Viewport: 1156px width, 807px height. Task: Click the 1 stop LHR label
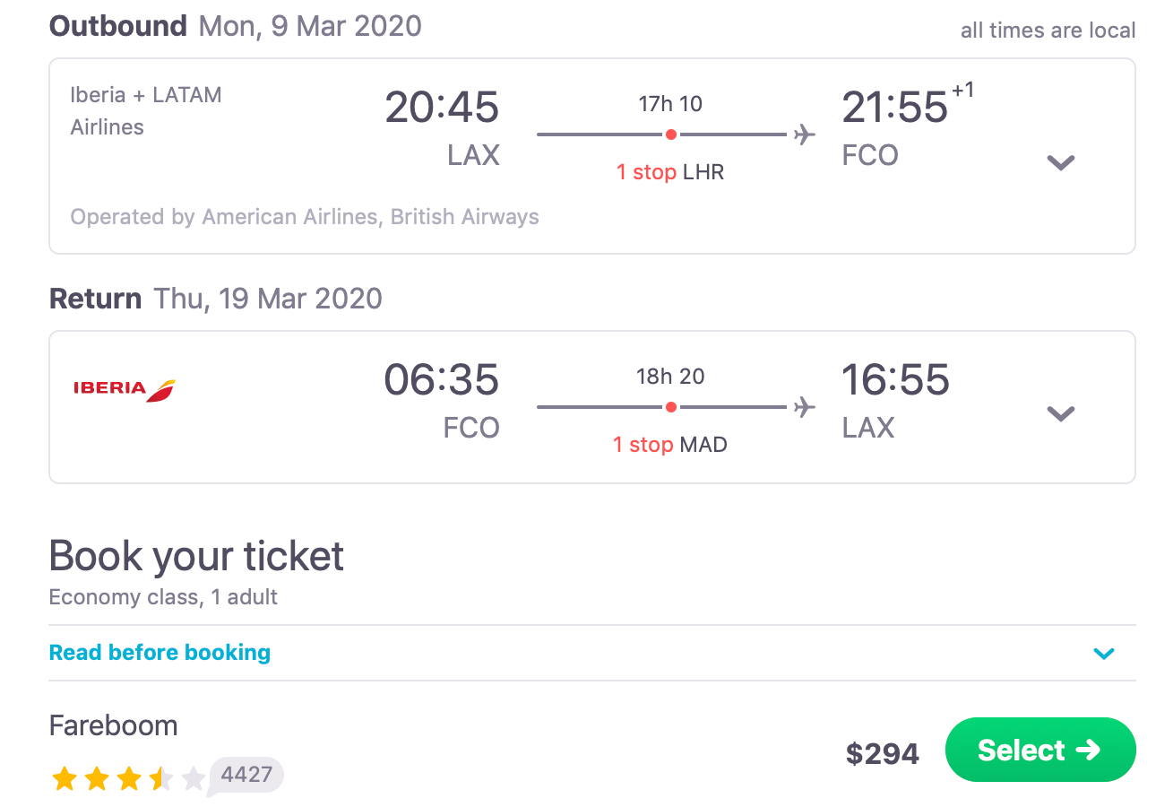[669, 172]
